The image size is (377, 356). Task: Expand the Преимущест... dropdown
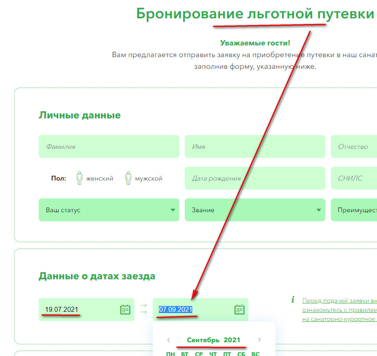(x=354, y=210)
